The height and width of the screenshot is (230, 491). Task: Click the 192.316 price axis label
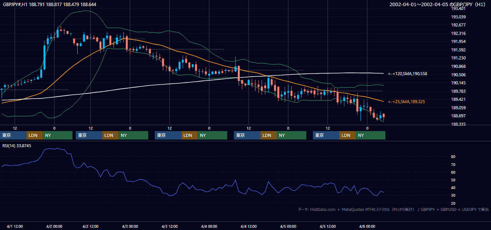tap(458, 33)
